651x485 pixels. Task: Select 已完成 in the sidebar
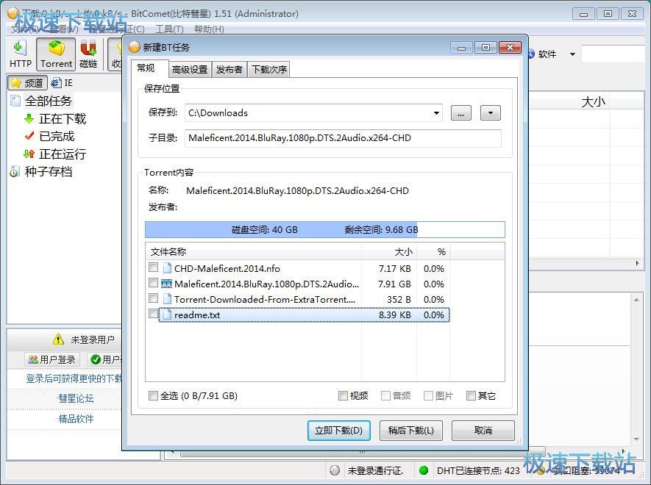tap(57, 136)
